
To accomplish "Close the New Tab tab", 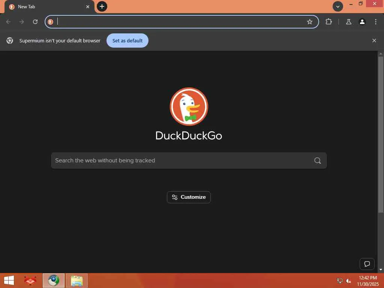I will (x=88, y=7).
